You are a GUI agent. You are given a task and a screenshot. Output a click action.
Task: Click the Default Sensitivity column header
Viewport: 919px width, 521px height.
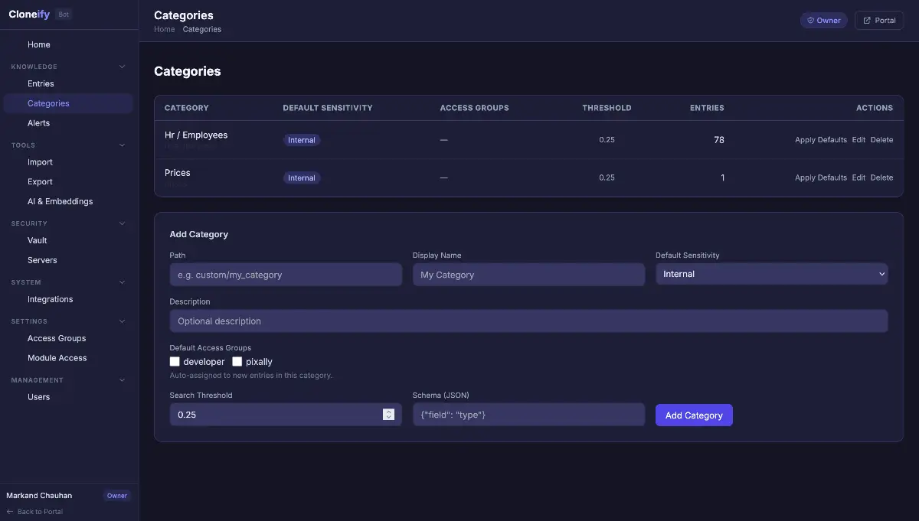(328, 108)
